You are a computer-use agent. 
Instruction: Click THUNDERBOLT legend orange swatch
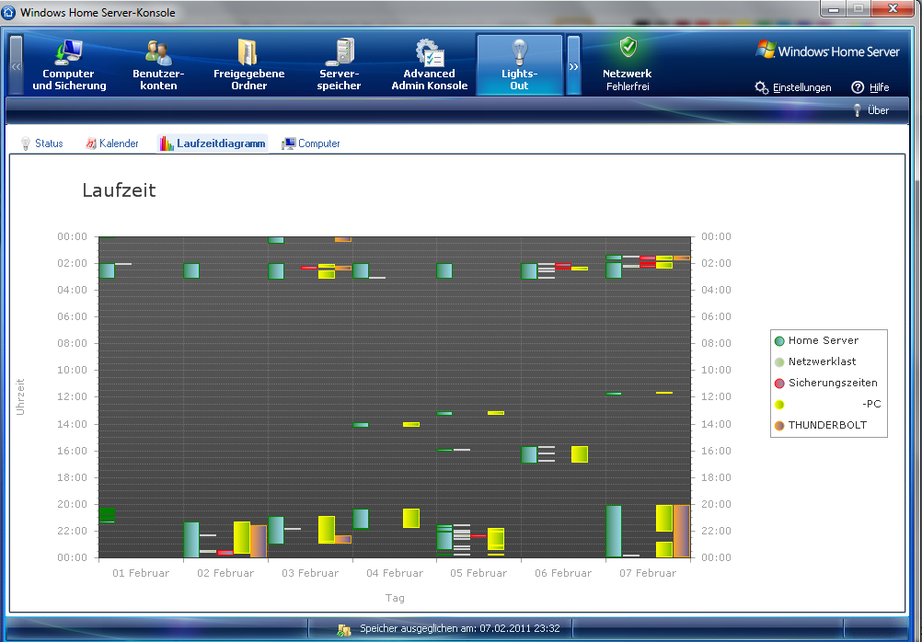point(779,426)
